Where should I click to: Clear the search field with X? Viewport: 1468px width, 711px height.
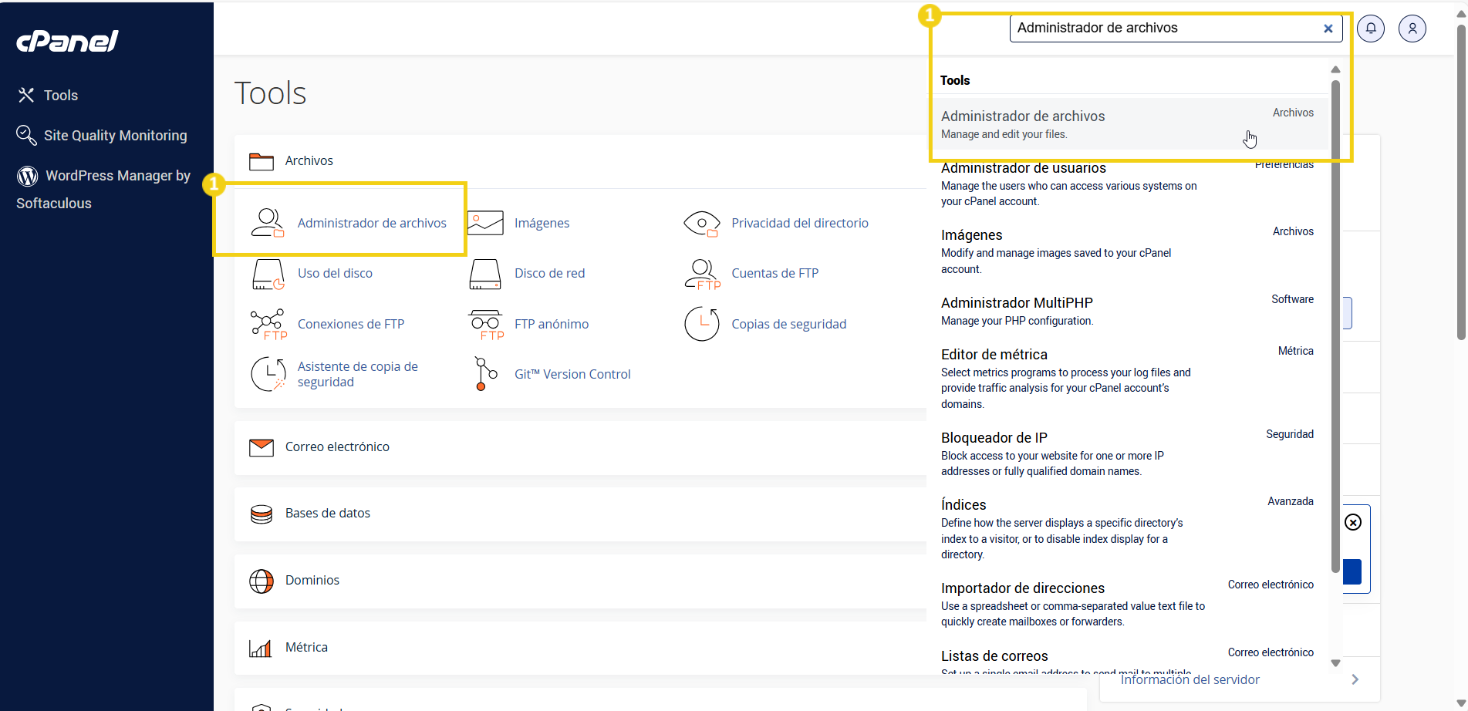click(x=1328, y=29)
